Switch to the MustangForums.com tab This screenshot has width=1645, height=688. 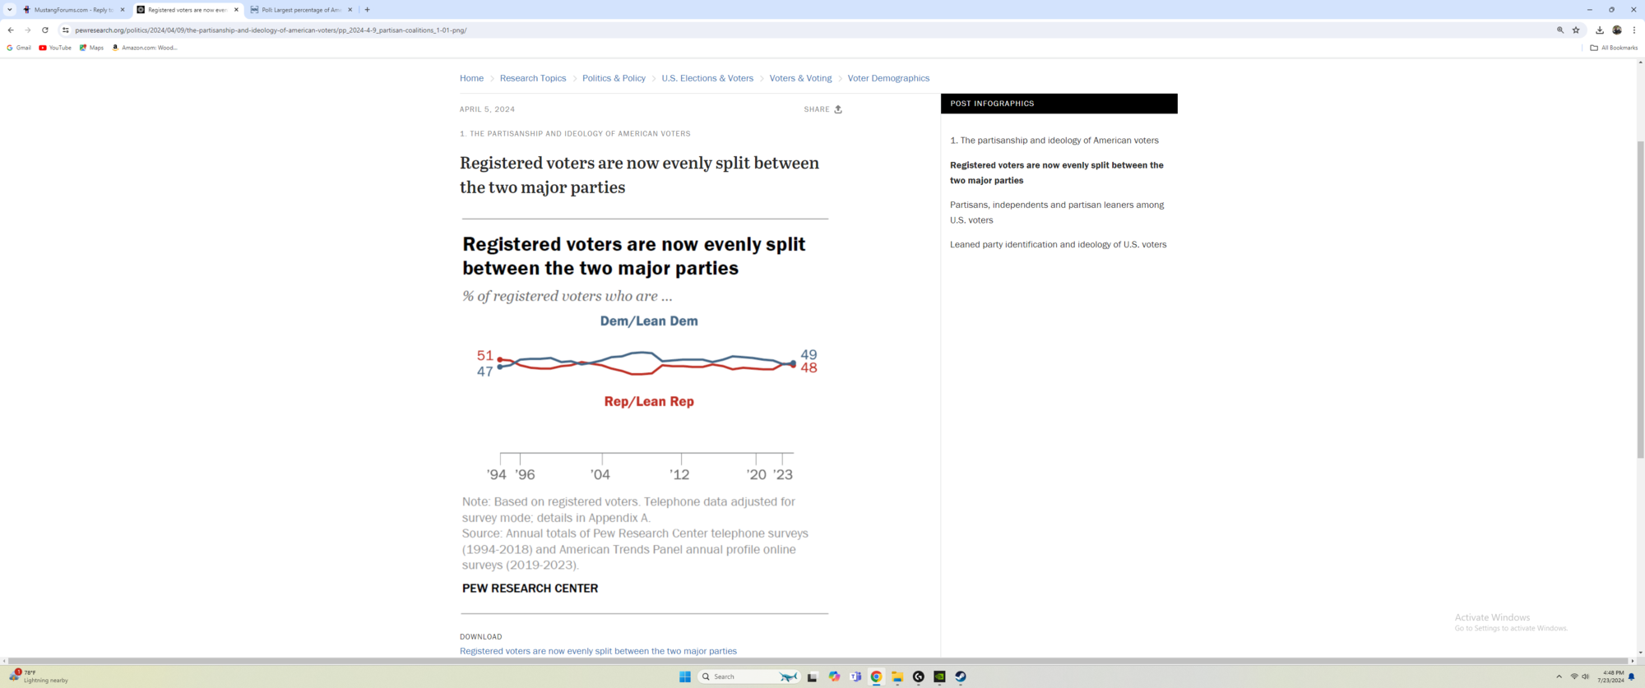(x=72, y=10)
